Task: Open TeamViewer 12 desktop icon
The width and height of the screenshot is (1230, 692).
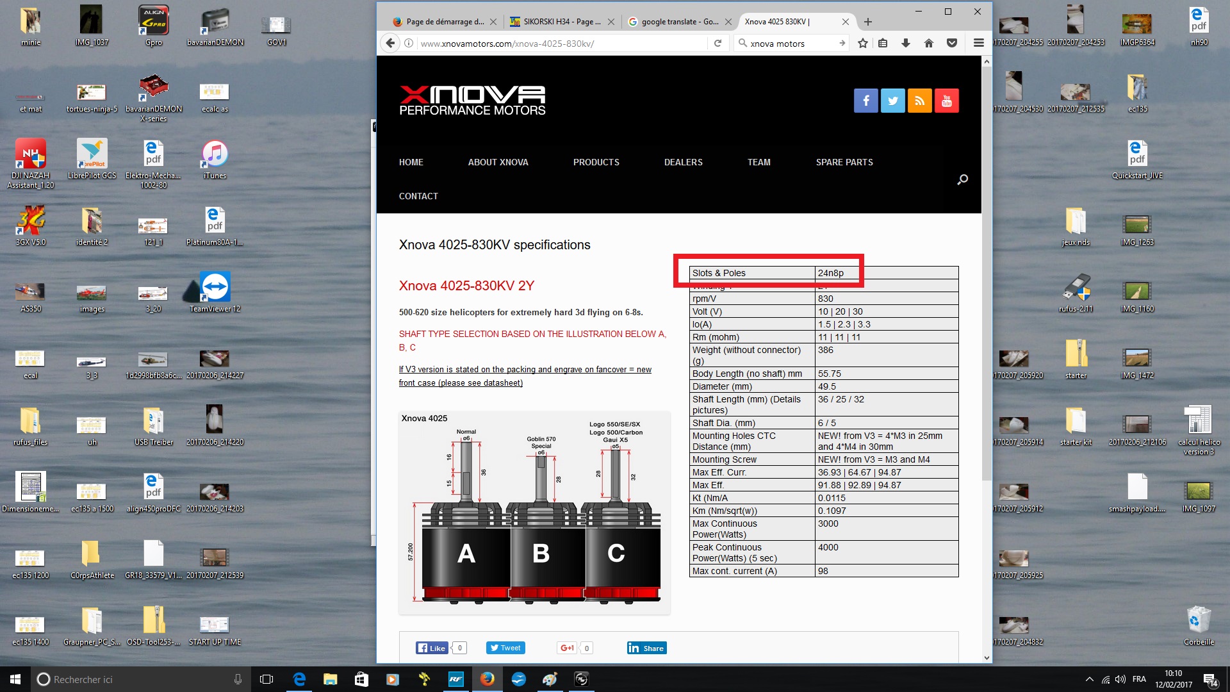Action: (215, 292)
